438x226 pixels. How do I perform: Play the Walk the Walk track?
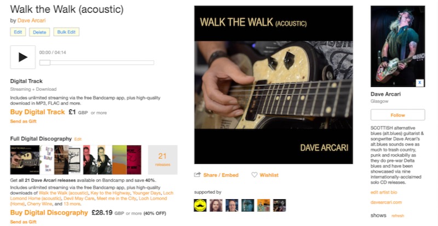coord(23,57)
